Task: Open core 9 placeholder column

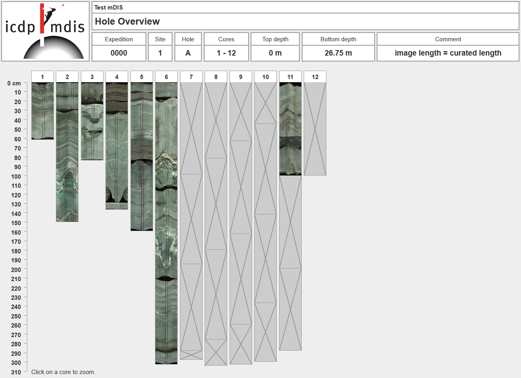Action: [x=241, y=223]
